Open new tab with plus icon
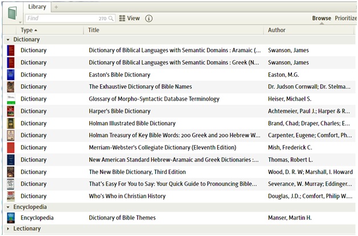This screenshot has width=358, height=236. point(56,7)
